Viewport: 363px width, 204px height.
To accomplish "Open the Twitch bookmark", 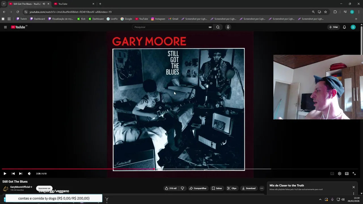I will point(22,19).
